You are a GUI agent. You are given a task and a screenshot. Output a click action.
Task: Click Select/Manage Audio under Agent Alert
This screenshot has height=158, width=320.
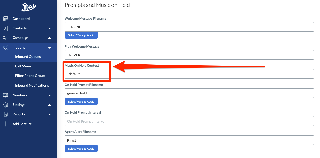point(81,149)
